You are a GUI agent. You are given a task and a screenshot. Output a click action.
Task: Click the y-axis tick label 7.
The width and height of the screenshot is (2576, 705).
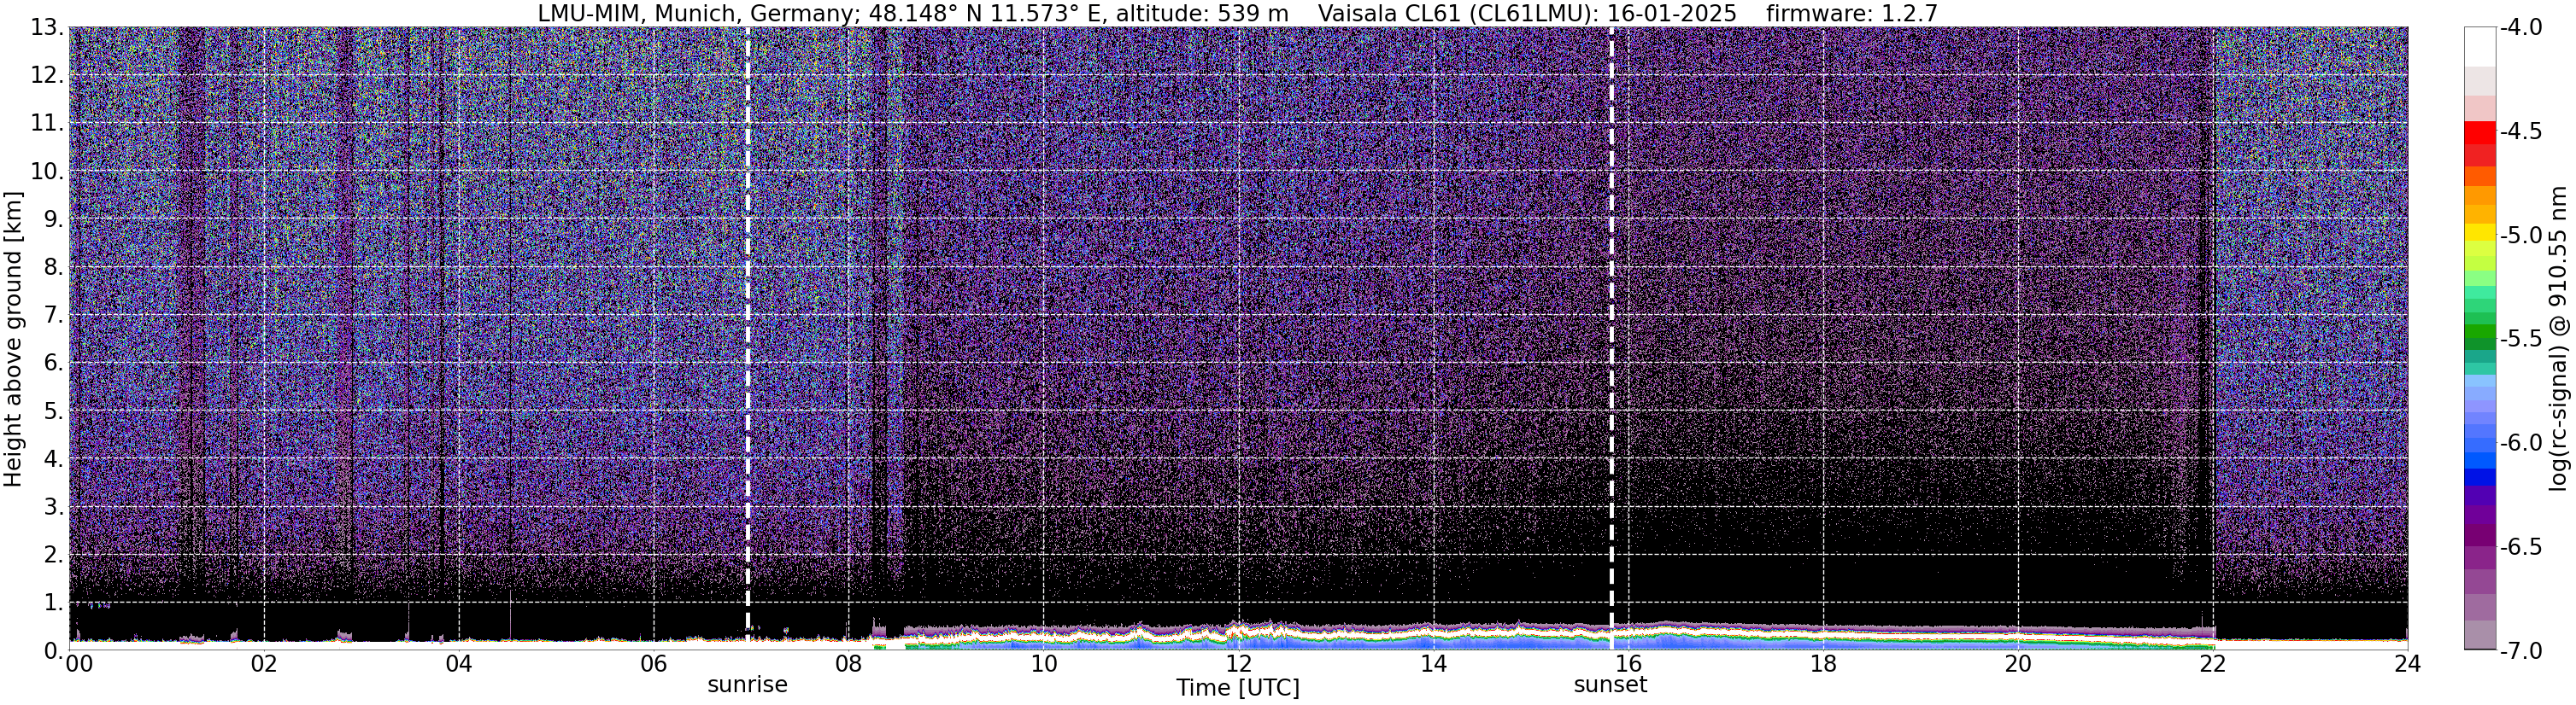pos(55,316)
